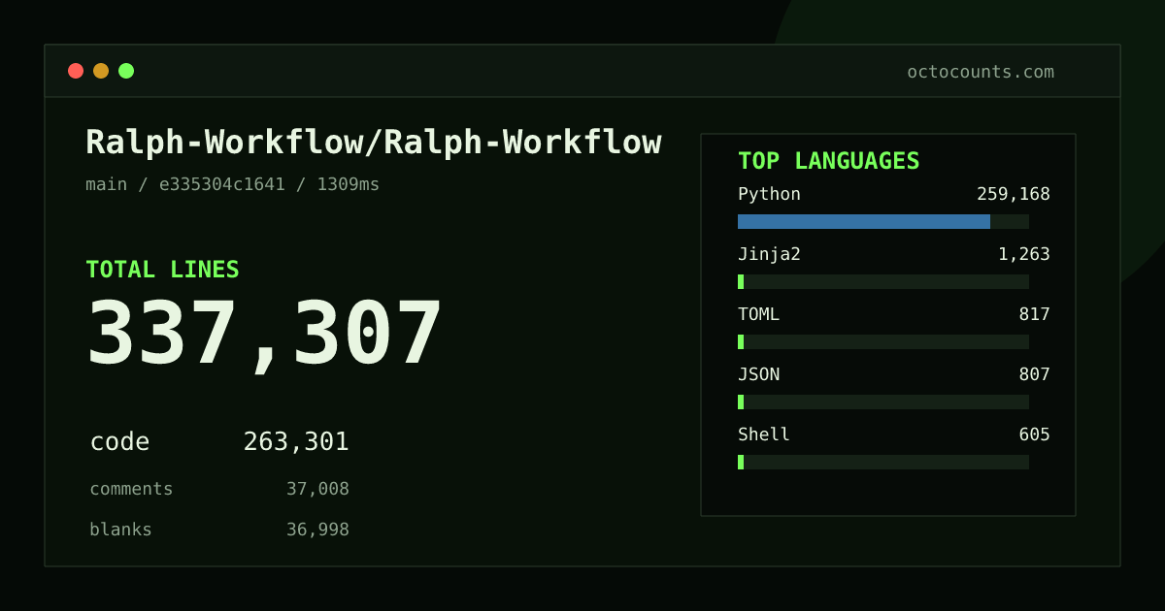Click the green window dot
1165x611 pixels.
pos(126,71)
